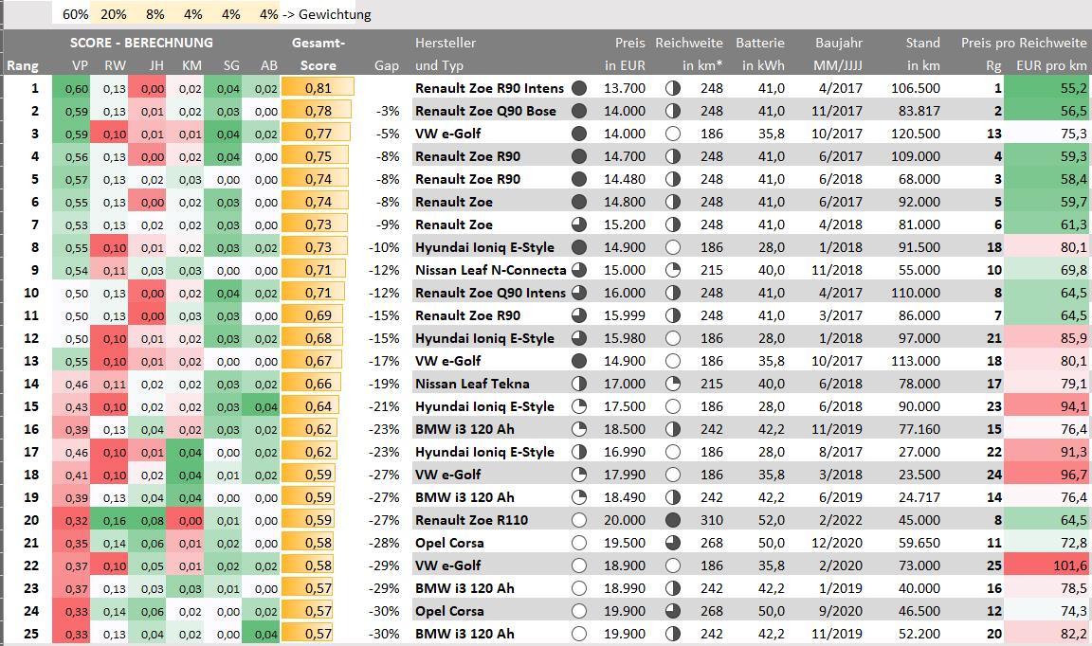Click the range cell '310'
The image size is (1092, 646).
pos(712,520)
